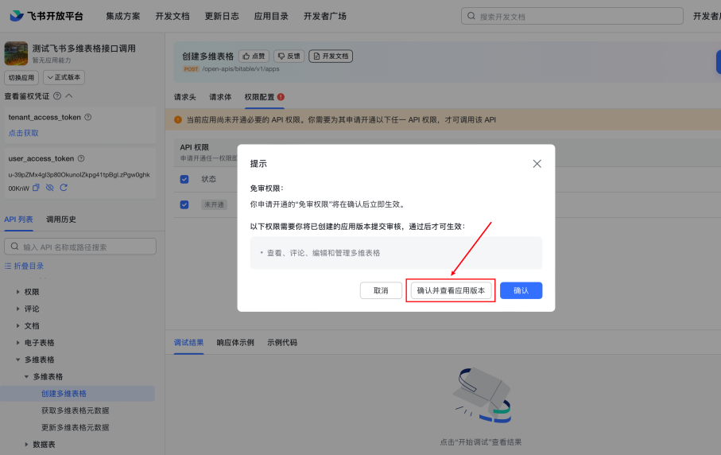Click the 切换应用 button
721x455 pixels.
21,77
